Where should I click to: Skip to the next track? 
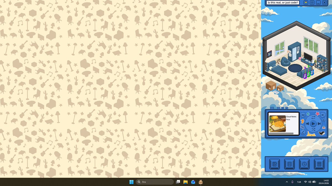tap(319, 124)
